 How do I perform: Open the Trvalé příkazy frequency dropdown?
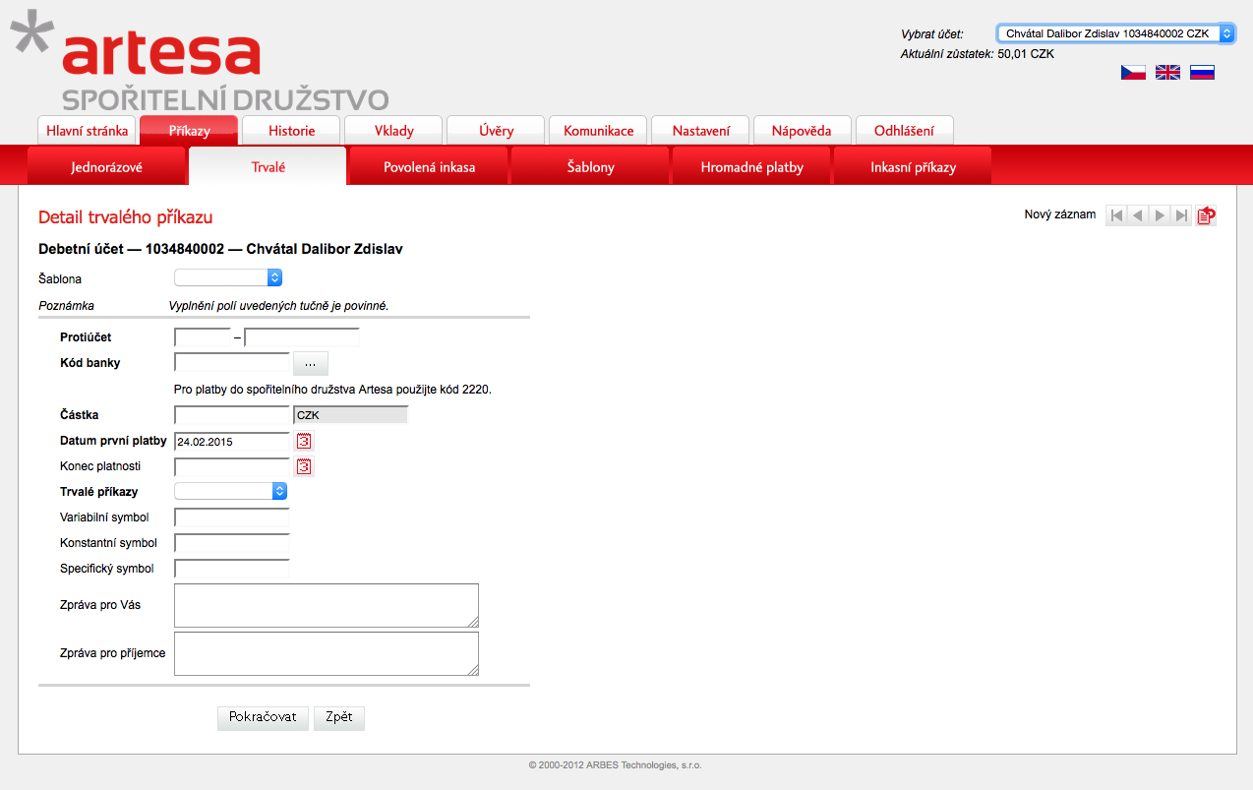pyautogui.click(x=230, y=491)
